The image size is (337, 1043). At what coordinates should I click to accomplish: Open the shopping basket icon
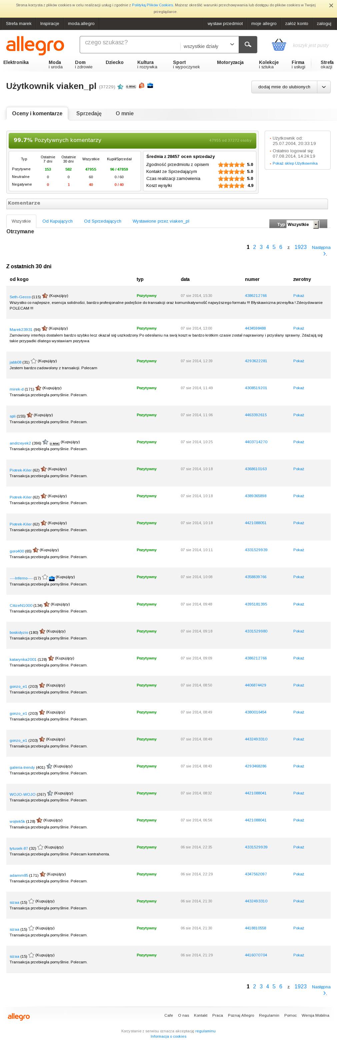tap(279, 45)
